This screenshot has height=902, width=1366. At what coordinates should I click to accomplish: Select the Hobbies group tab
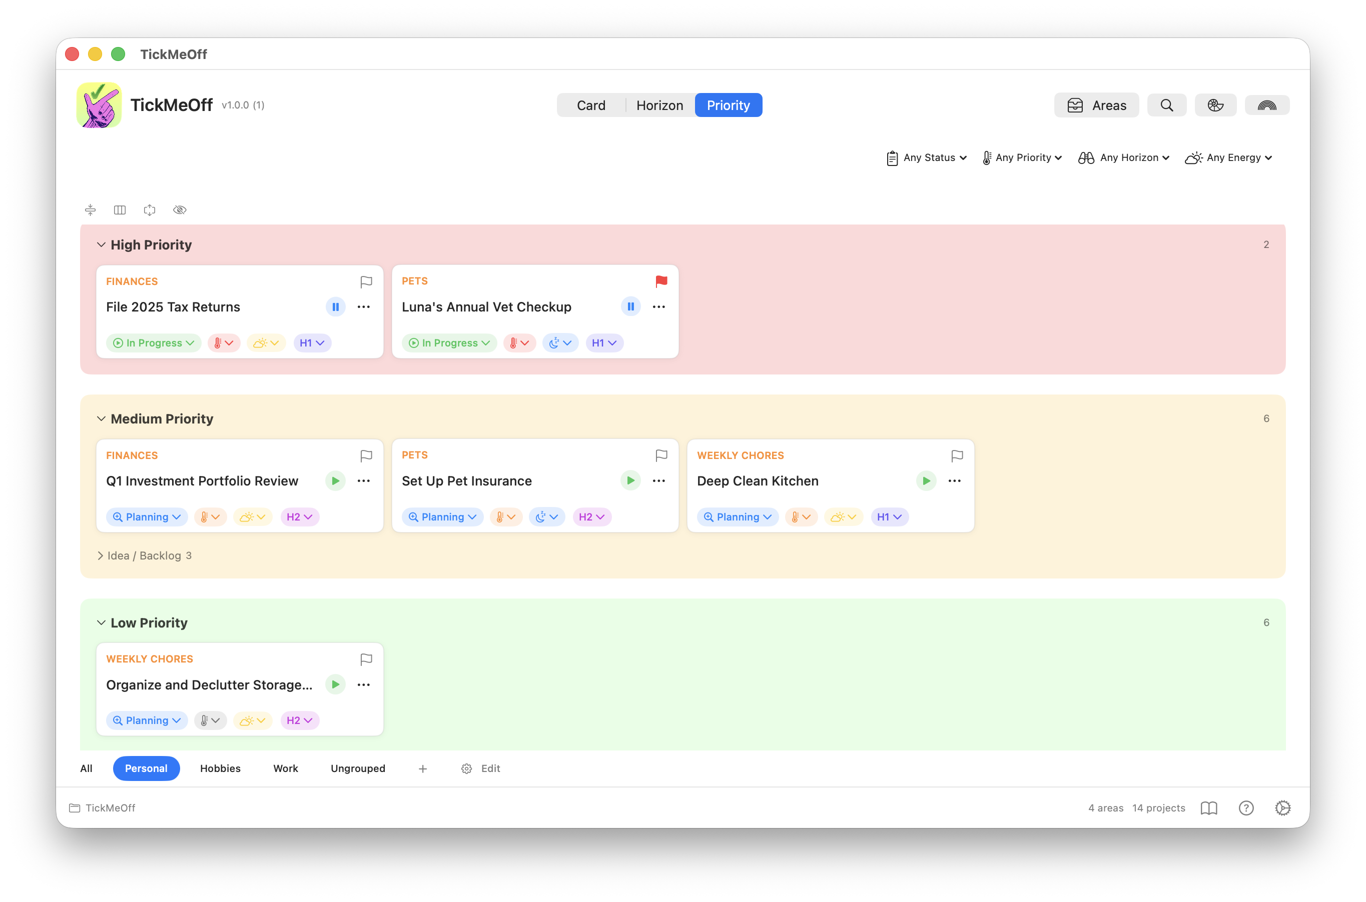click(x=220, y=768)
